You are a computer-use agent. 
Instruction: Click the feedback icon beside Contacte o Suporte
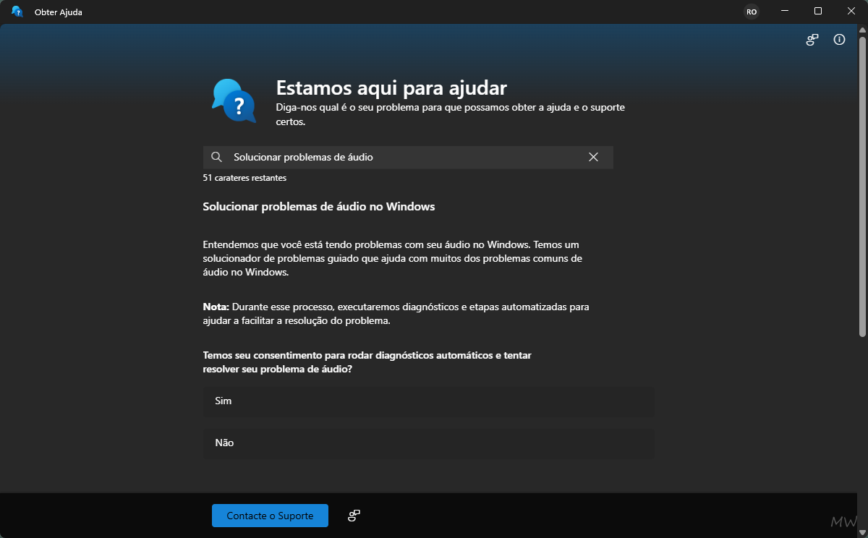(354, 516)
